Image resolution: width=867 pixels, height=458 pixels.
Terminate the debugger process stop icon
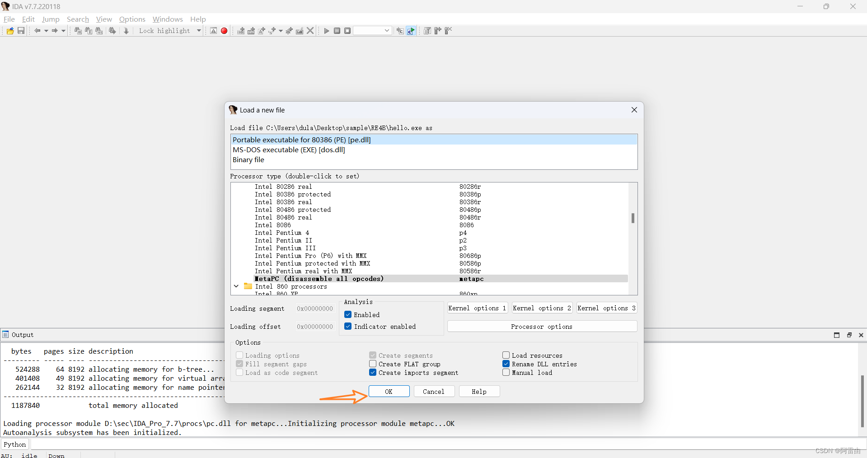click(x=347, y=31)
